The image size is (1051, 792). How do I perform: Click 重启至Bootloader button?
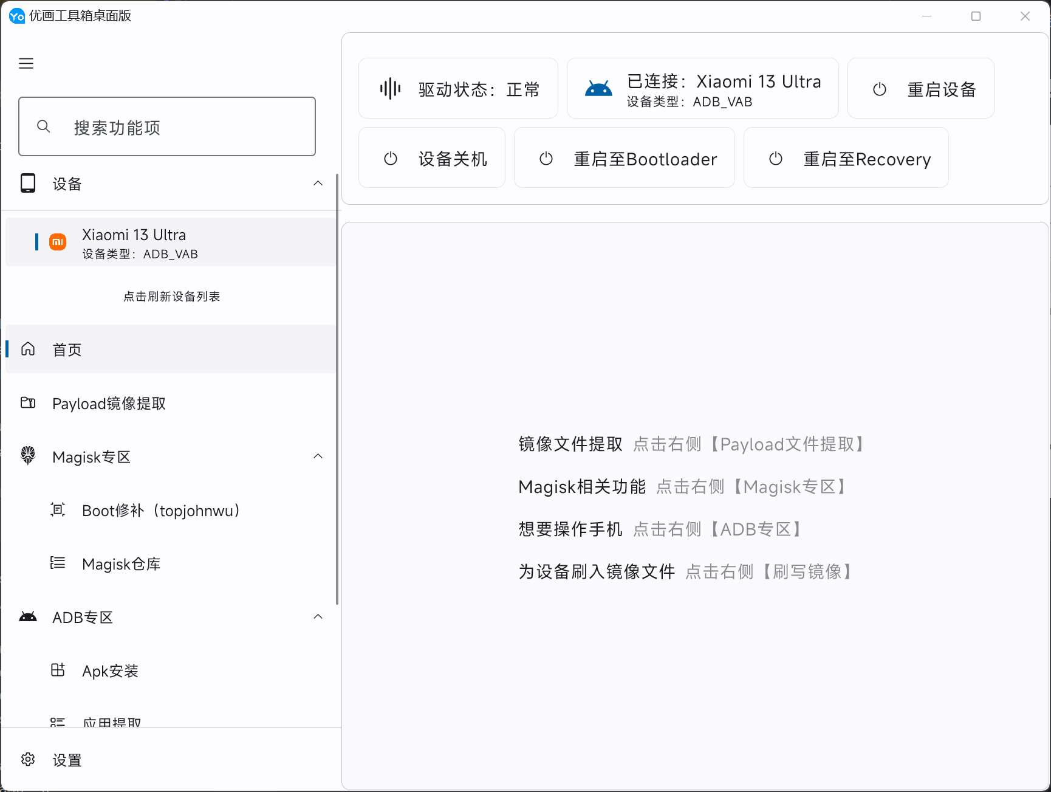click(x=625, y=157)
